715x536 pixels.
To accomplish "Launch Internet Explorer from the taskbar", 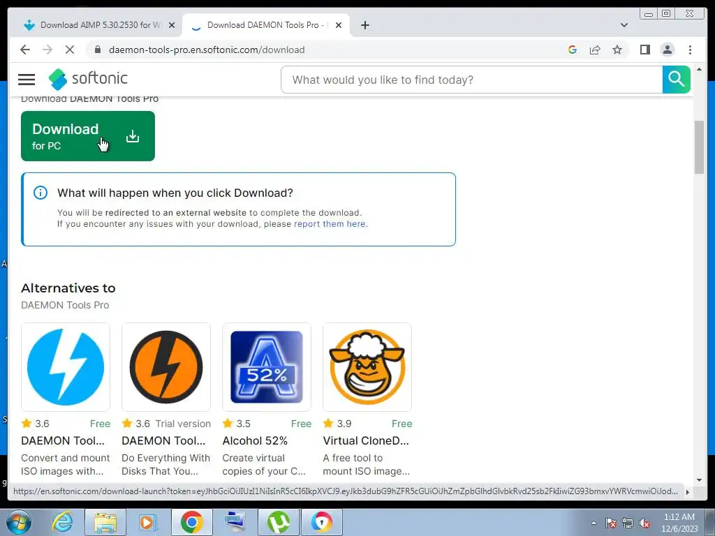I will [x=62, y=522].
